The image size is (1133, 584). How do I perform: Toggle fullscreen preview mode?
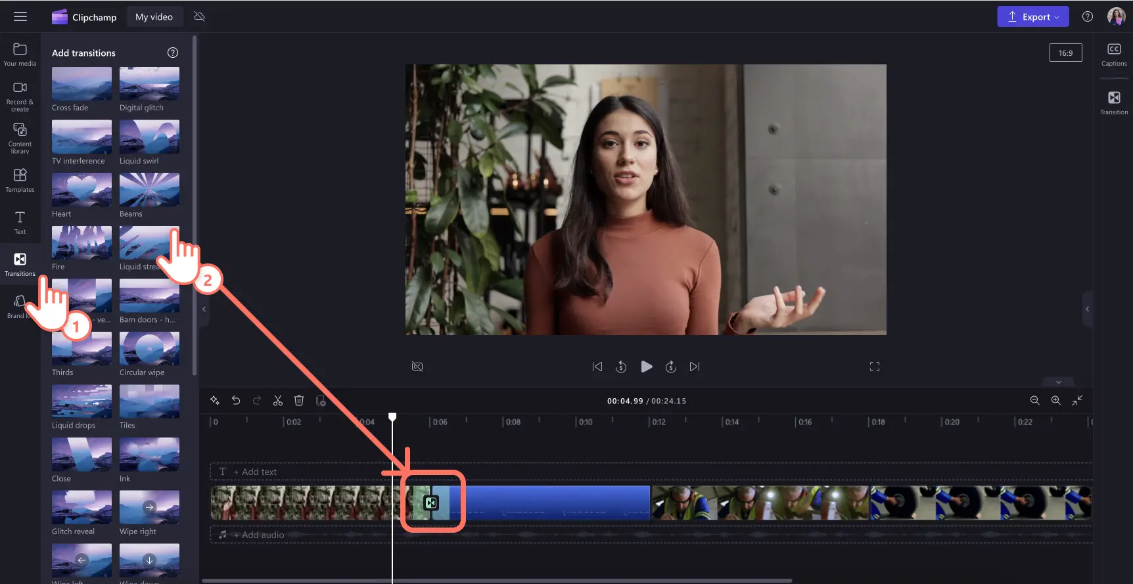874,367
